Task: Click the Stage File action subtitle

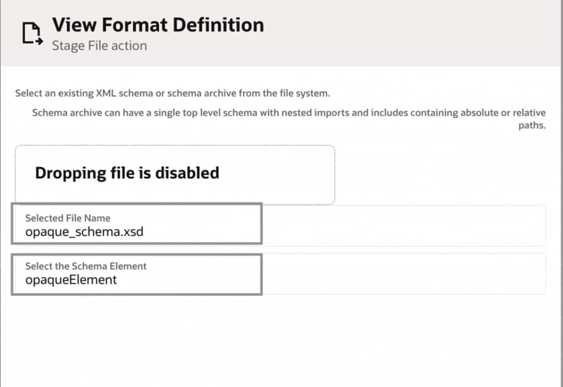Action: click(100, 45)
